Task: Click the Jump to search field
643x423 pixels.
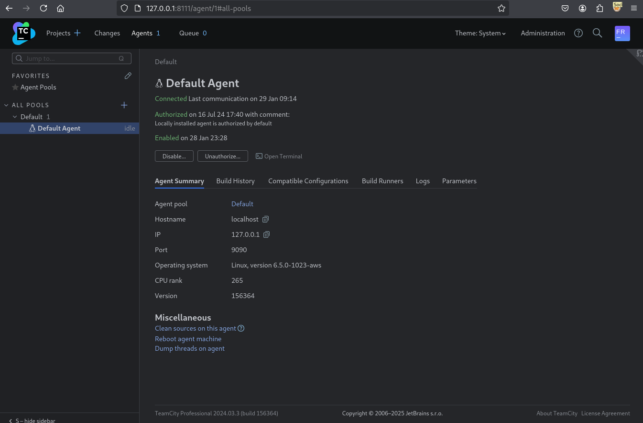Action: tap(72, 58)
